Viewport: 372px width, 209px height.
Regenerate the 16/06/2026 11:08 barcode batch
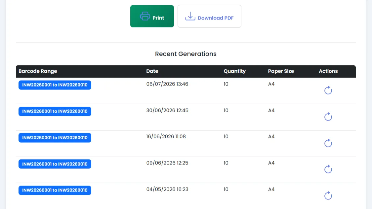pos(328,143)
